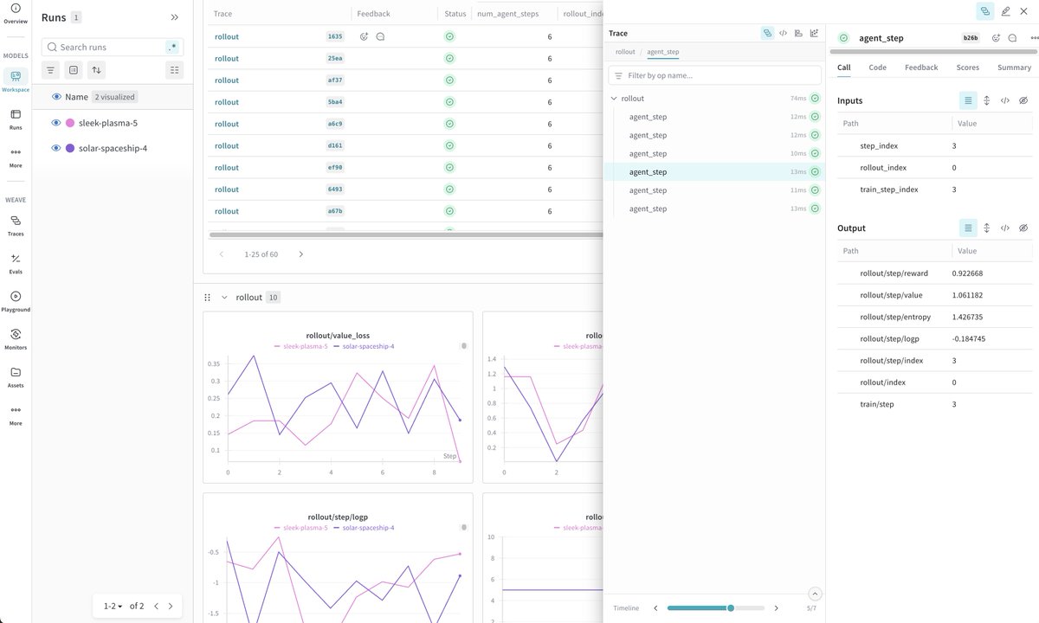
Task: Toggle visibility of all runs next to Name
Action: [x=56, y=97]
